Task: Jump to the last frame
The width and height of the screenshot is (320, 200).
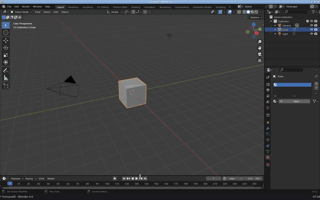Action: [x=145, y=179]
